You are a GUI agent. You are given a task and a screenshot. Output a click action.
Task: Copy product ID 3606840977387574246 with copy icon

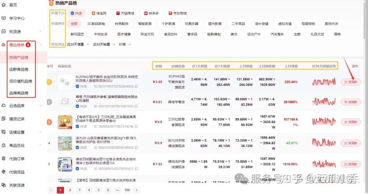click(x=137, y=126)
